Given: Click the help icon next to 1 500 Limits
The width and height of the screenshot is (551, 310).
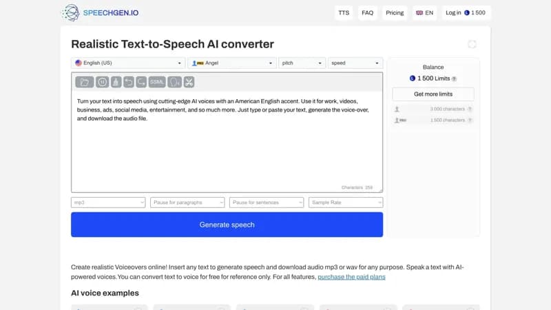Looking at the screenshot, I should [454, 79].
